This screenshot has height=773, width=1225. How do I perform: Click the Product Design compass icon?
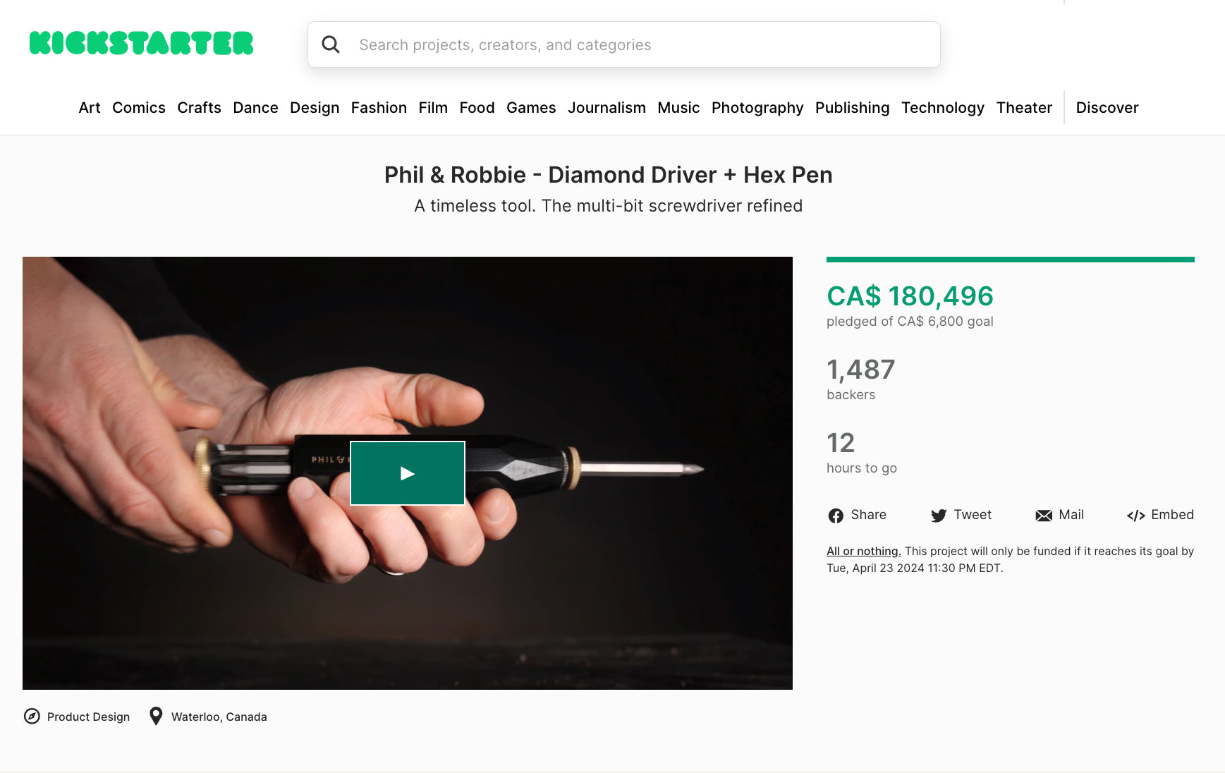pyautogui.click(x=32, y=717)
